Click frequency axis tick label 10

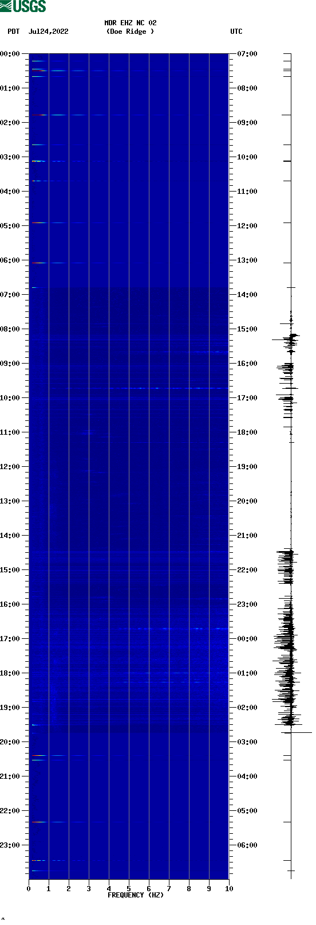click(x=229, y=889)
